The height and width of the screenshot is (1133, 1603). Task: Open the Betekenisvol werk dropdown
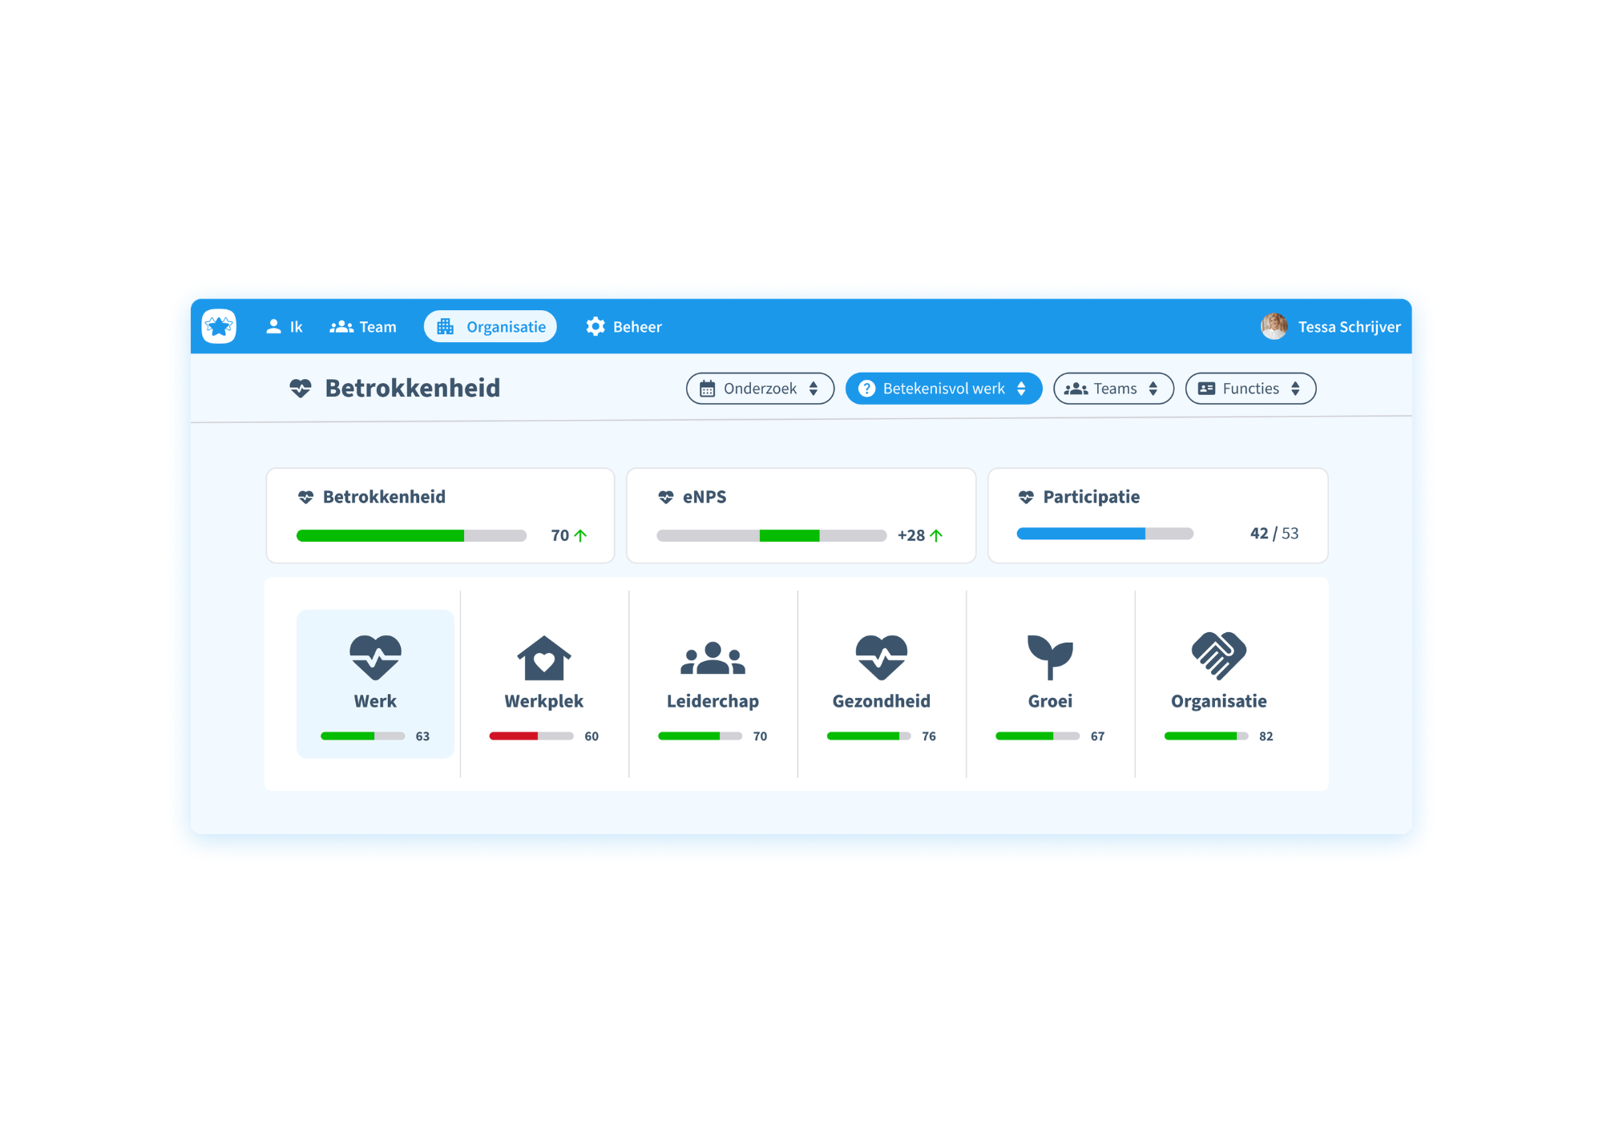tap(943, 389)
